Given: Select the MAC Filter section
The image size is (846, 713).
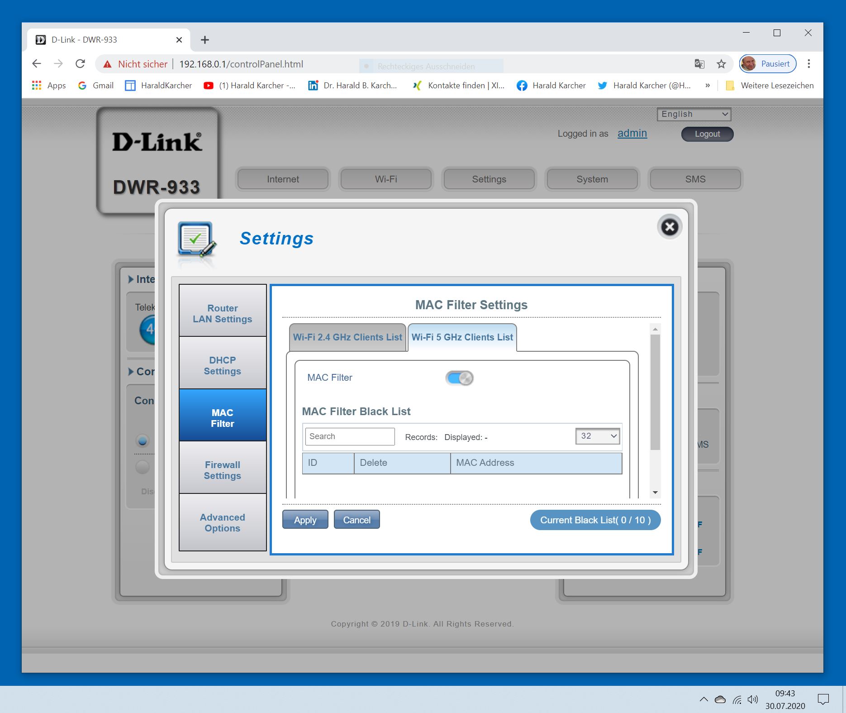Looking at the screenshot, I should [x=223, y=415].
